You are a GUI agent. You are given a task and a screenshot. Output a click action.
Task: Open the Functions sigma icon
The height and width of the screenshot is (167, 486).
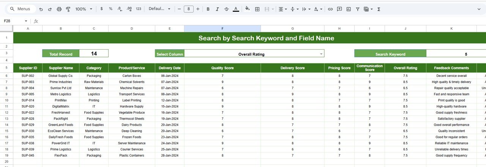point(379,9)
